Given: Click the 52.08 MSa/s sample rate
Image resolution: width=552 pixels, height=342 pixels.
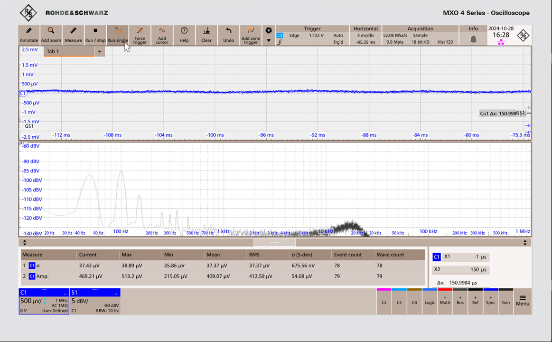Looking at the screenshot, I should [395, 36].
